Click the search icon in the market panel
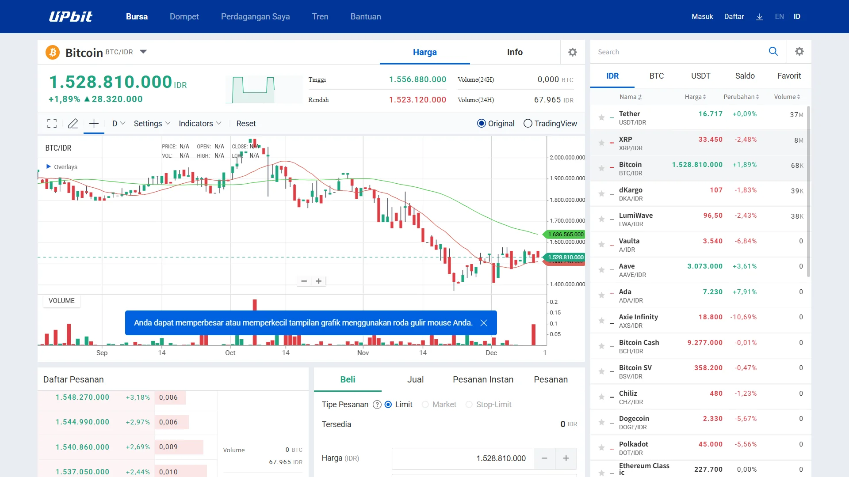Viewport: 849px width, 477px height. coord(773,51)
